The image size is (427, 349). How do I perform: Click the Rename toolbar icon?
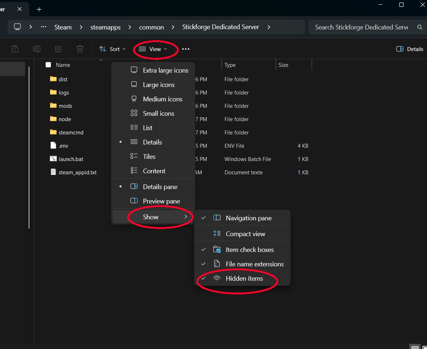pos(36,49)
